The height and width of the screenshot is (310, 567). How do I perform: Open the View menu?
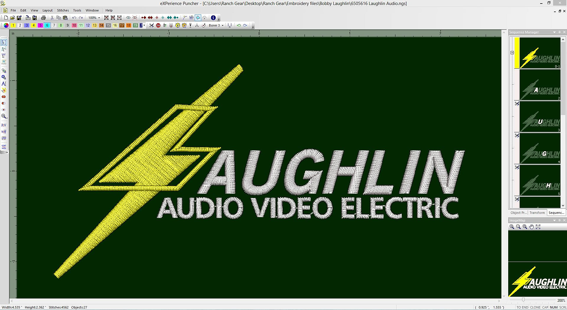point(34,10)
